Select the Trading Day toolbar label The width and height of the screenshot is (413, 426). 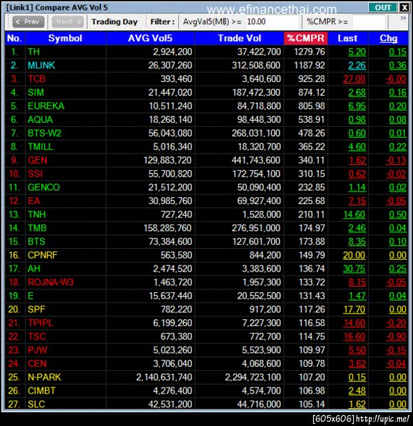[x=114, y=22]
